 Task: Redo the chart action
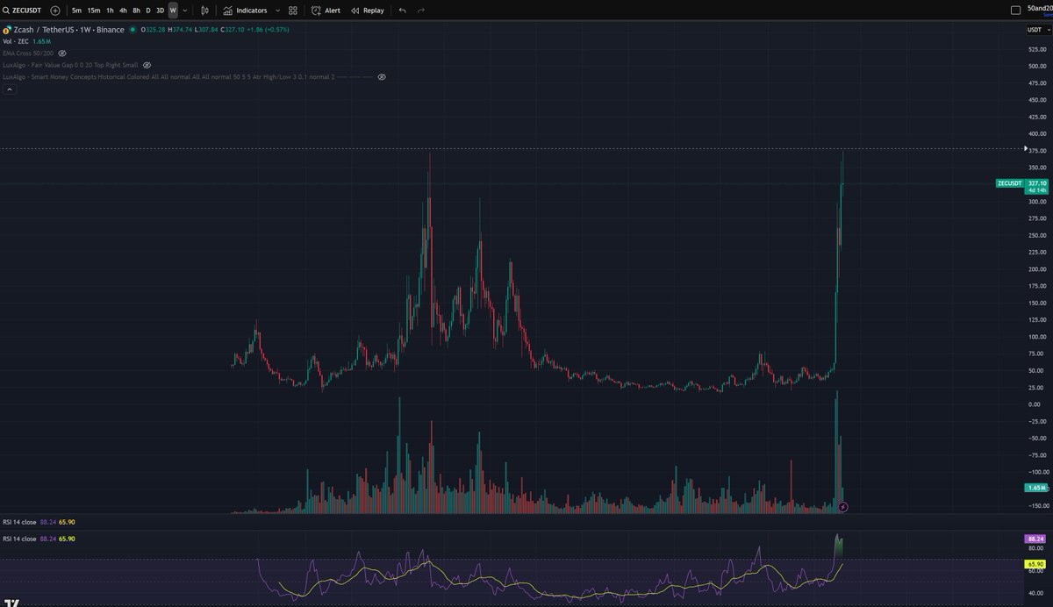pyautogui.click(x=421, y=11)
